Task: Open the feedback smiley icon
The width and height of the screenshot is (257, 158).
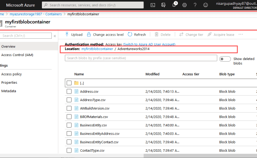Action: 206,5
